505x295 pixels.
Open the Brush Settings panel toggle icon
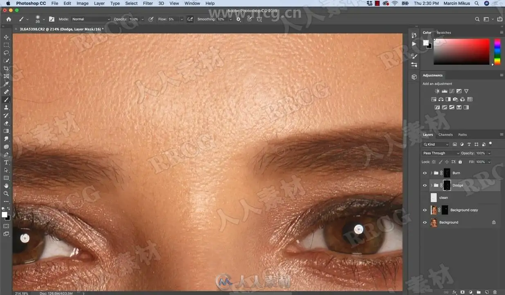(x=52, y=19)
